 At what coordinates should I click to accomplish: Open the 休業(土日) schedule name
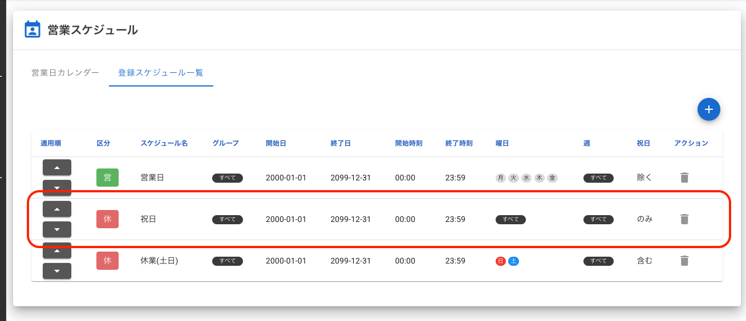coord(159,261)
